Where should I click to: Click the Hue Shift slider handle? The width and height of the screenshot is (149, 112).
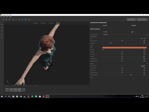103,50
